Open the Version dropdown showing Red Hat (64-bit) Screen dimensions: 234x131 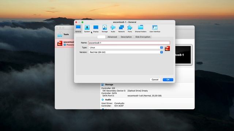(126, 52)
